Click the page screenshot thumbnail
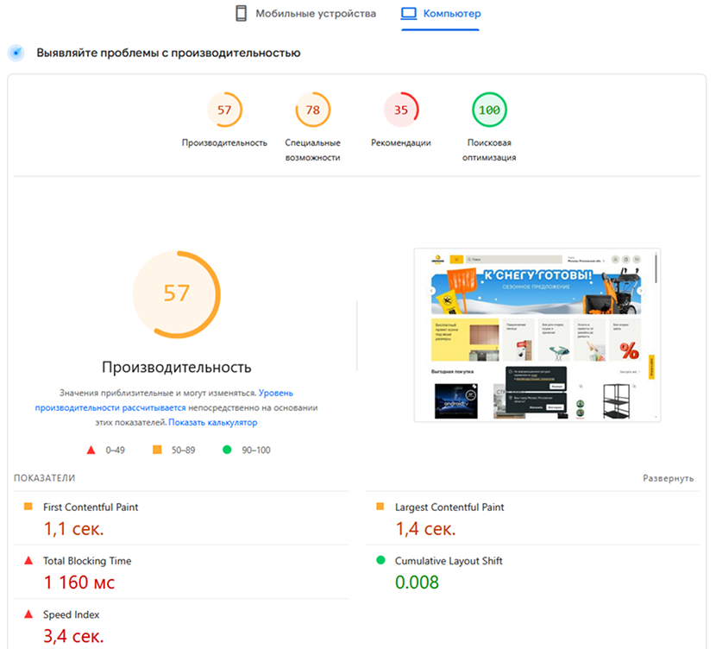Viewport: 716px width, 649px height. [537, 335]
